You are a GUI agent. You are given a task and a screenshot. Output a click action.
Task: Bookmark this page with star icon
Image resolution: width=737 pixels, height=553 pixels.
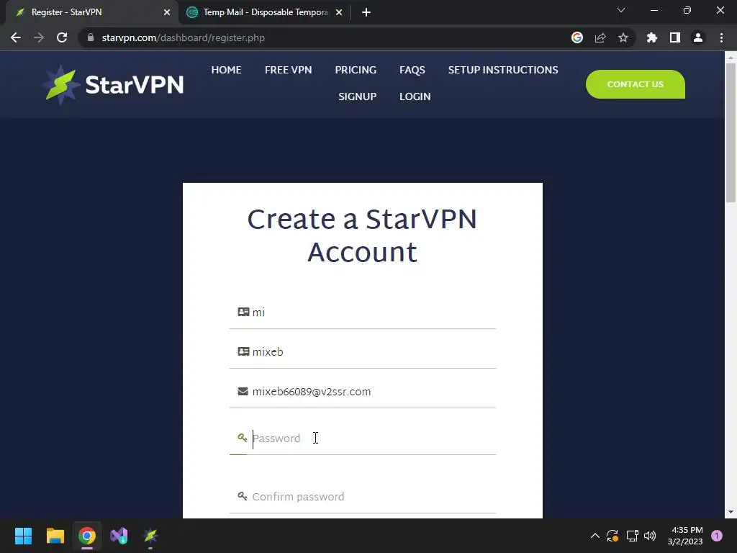click(x=623, y=37)
